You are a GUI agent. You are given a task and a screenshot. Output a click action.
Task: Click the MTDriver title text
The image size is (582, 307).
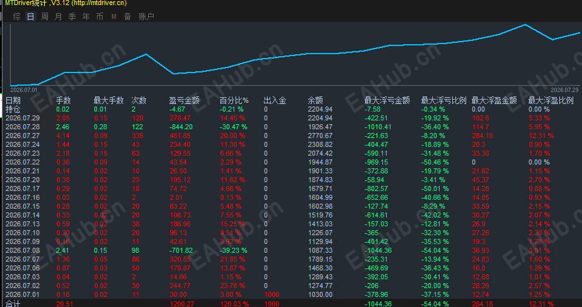pyautogui.click(x=66, y=3)
